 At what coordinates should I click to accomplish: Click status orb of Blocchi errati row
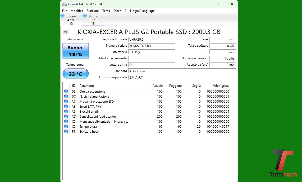click(x=66, y=111)
